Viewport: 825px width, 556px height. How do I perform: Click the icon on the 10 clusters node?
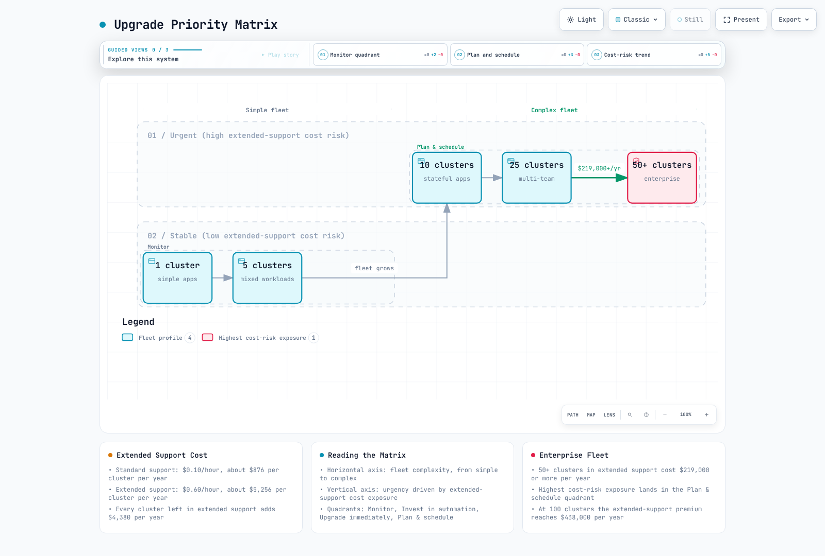tap(421, 161)
